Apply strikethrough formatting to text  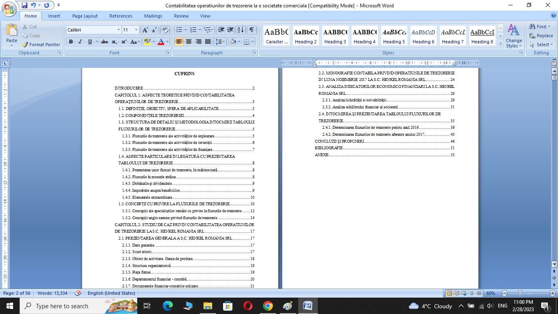(x=105, y=42)
